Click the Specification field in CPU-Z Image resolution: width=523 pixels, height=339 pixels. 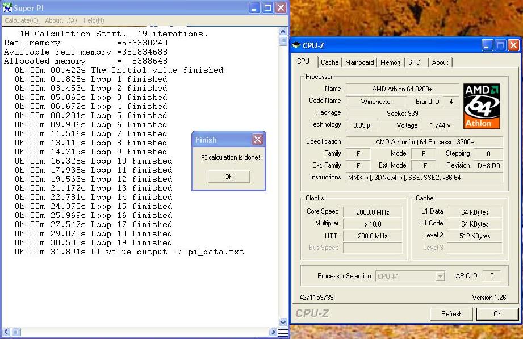click(424, 142)
